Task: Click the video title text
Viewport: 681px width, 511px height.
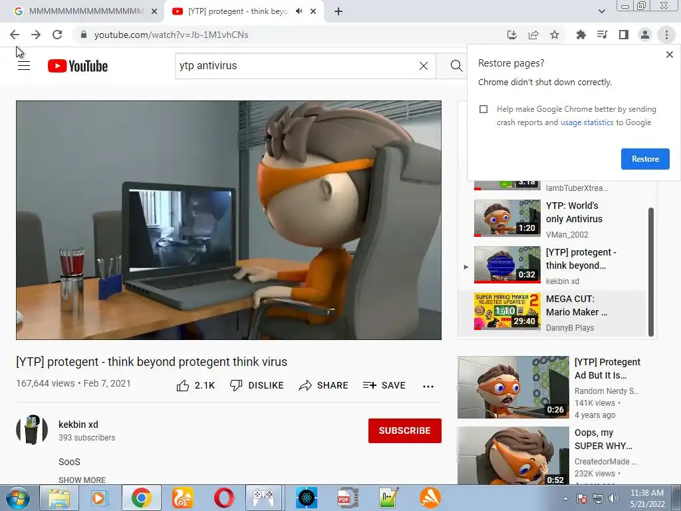Action: [x=152, y=361]
